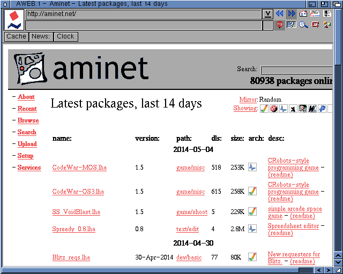343x274 pixels.
Task: Open readme link in Blitz_reqs row
Action: (x=302, y=261)
